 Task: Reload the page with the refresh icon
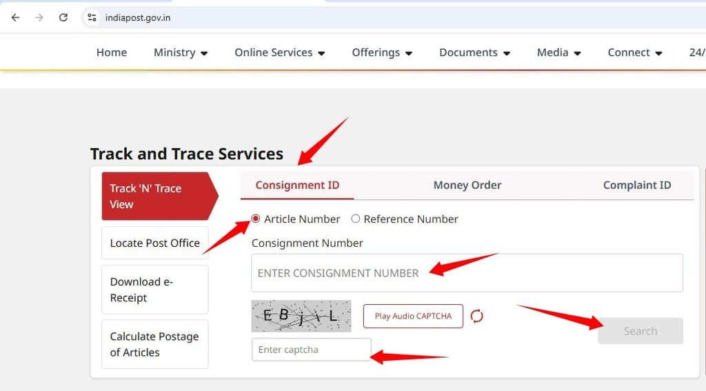click(x=63, y=17)
